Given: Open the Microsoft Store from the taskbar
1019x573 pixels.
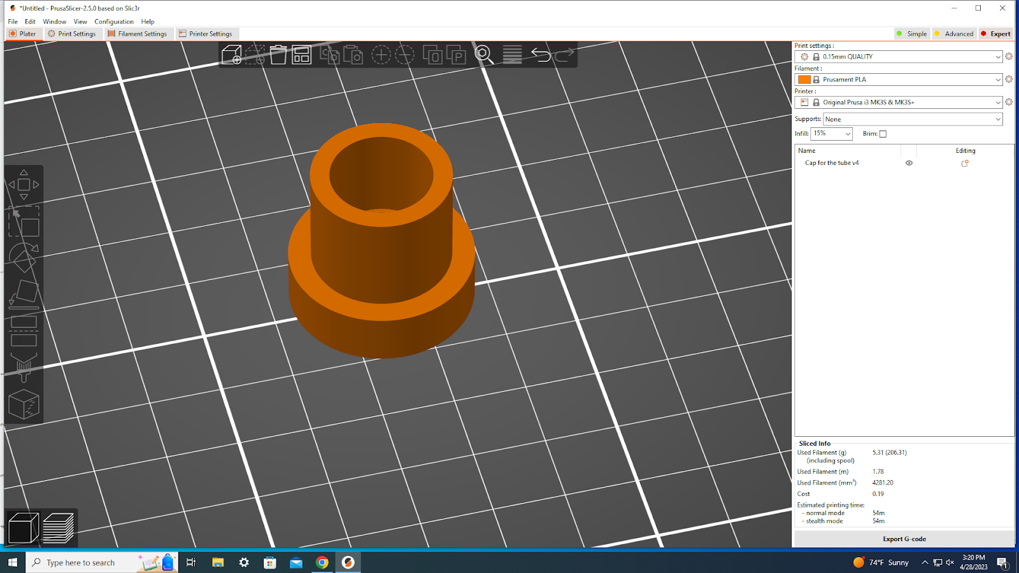Looking at the screenshot, I should 270,562.
